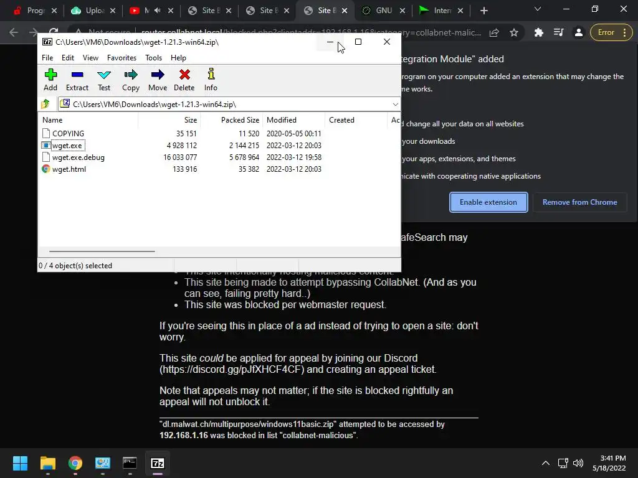Click Chrome icon in taskbar
The image size is (638, 478).
click(75, 463)
